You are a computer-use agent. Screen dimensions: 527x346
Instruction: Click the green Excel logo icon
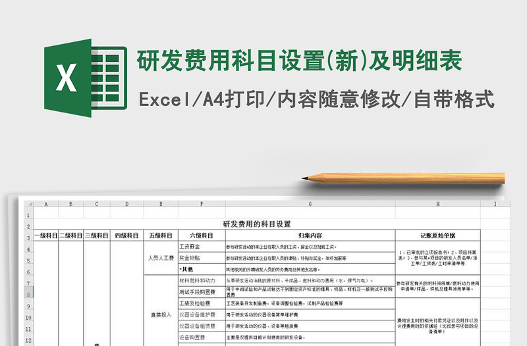click(x=86, y=78)
